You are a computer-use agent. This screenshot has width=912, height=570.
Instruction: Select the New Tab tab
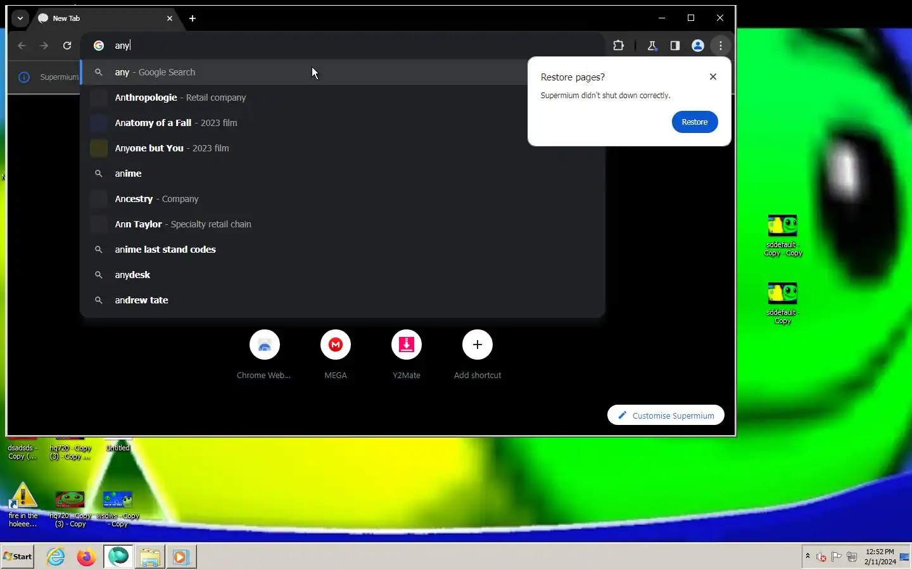pyautogui.click(x=104, y=18)
